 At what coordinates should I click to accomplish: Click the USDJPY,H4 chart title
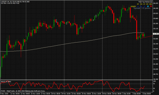[x=5, y=2]
